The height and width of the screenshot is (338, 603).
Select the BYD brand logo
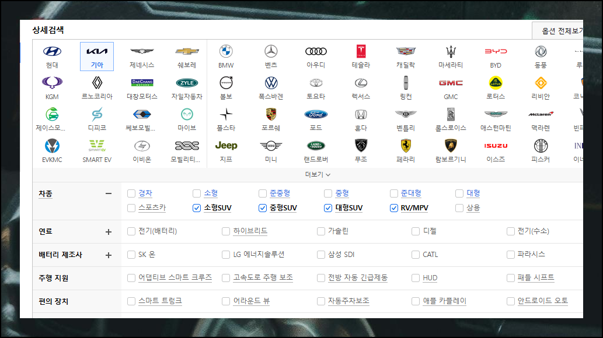[496, 51]
